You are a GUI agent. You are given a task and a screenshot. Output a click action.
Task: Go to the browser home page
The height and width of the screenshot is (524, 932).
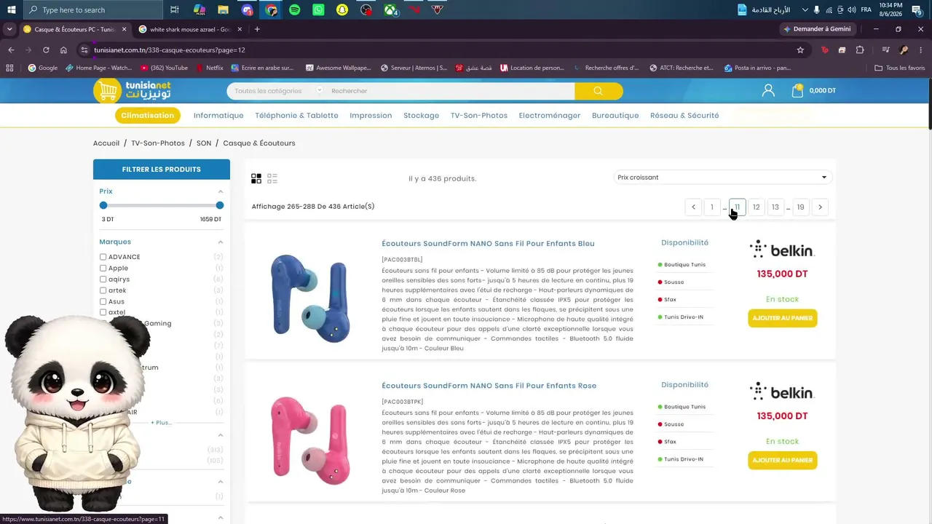(63, 50)
